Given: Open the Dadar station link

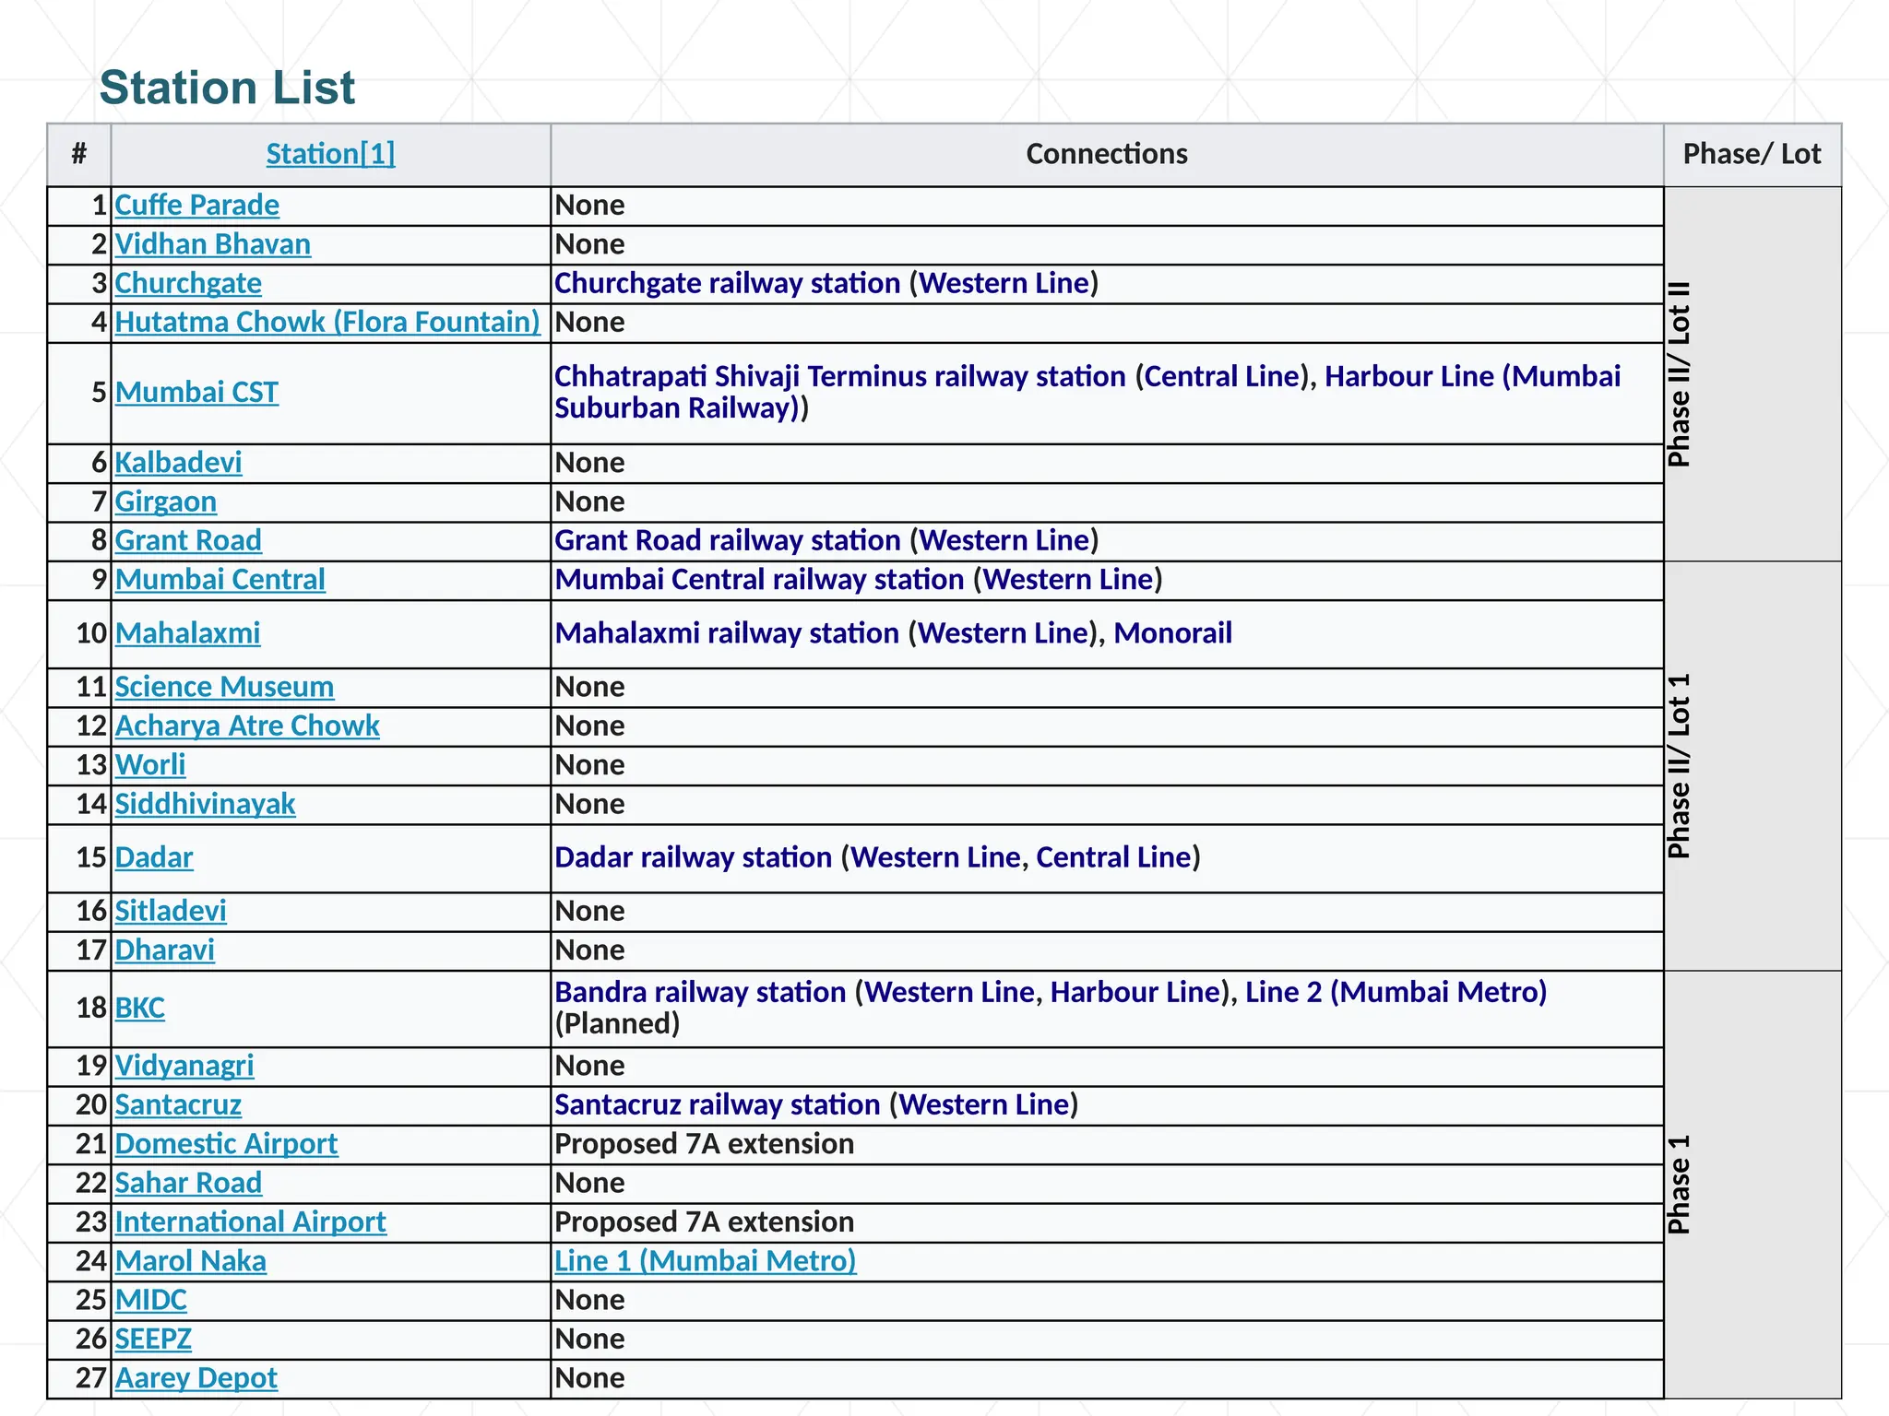Looking at the screenshot, I should [154, 857].
